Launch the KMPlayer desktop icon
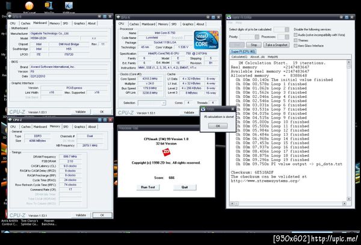The width and height of the screenshot is (361, 245). [69, 7]
